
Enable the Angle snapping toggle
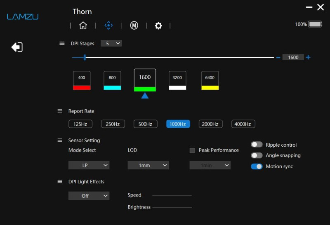click(x=257, y=155)
